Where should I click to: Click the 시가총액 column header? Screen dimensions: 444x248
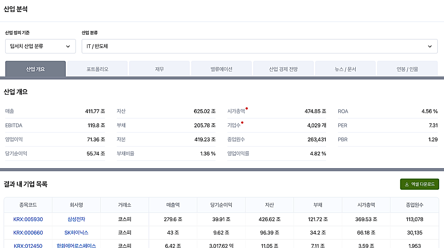[366, 205]
